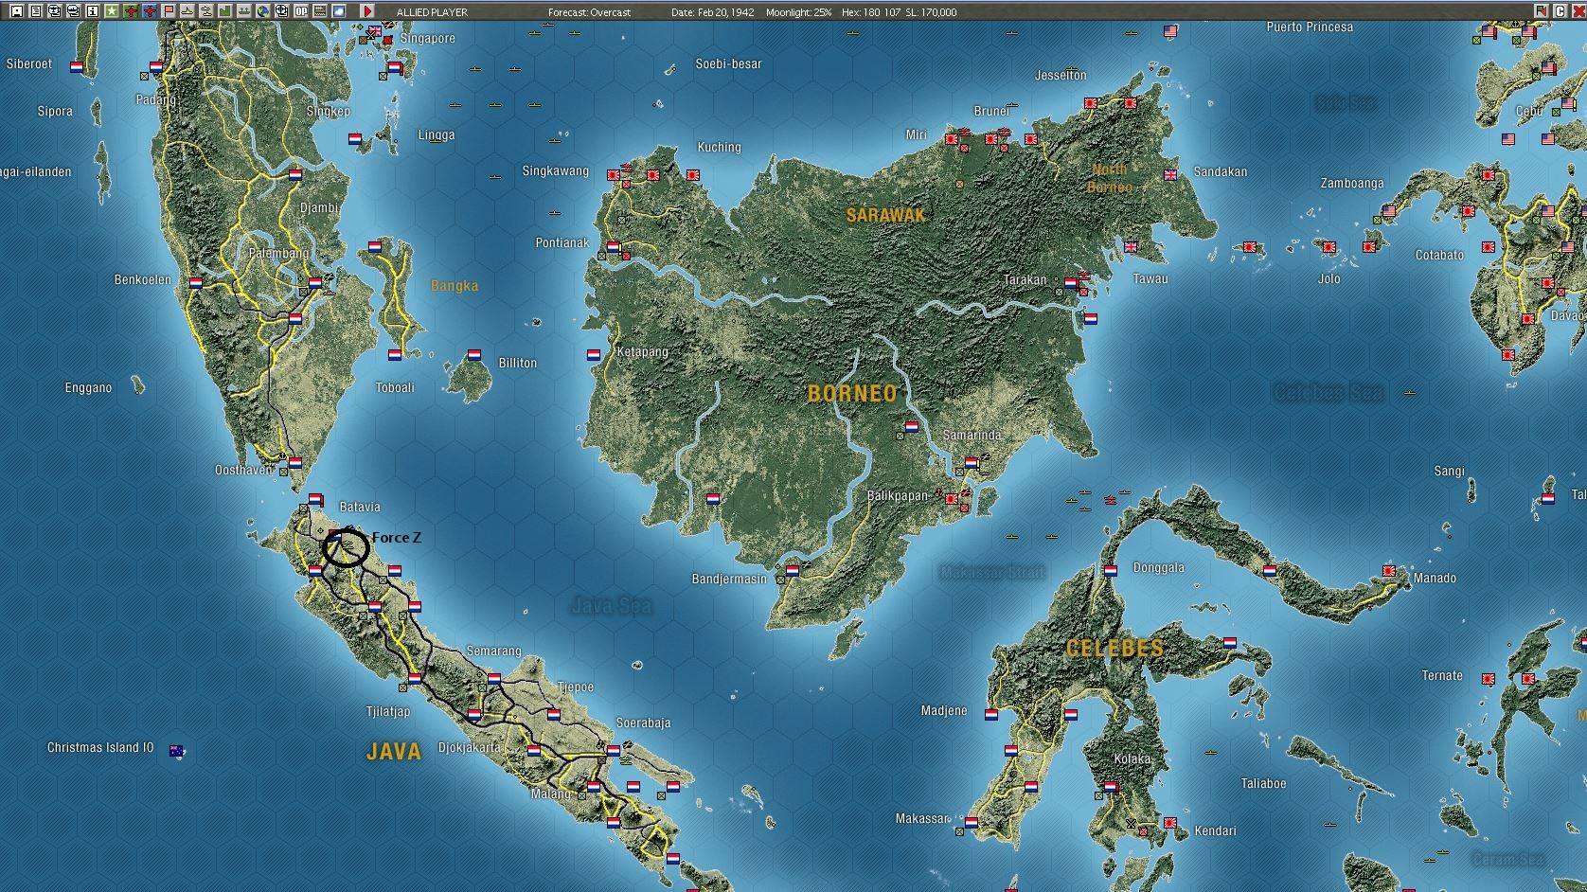Click the Taliaboe map label
Viewport: 1587px width, 892px height.
pos(1263,784)
